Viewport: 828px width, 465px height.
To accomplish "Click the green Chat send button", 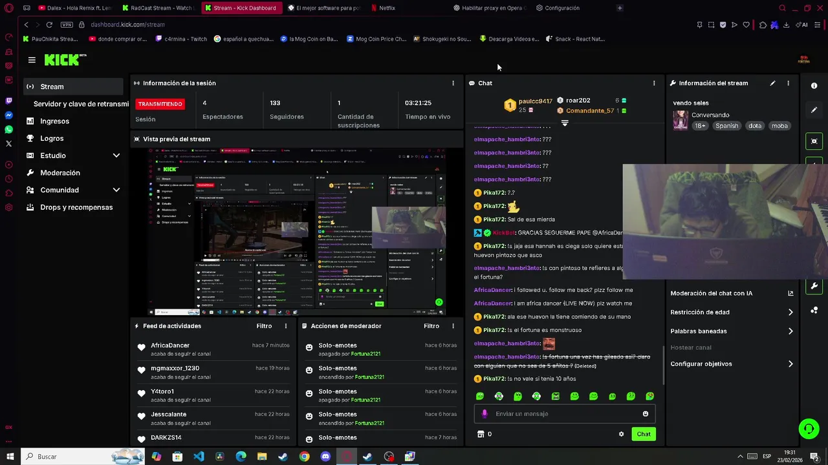I will (644, 434).
